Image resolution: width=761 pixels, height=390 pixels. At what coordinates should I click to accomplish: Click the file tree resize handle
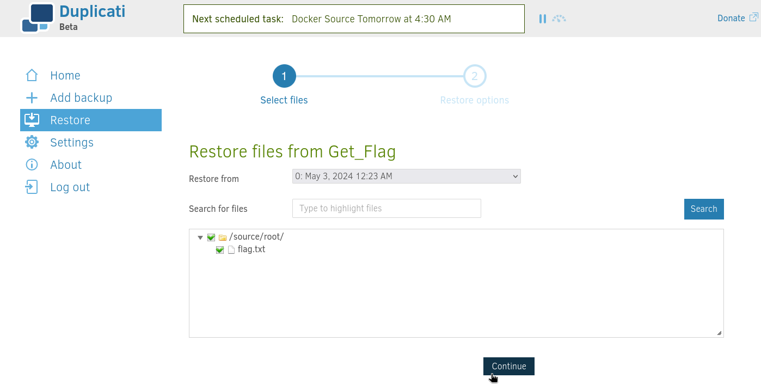click(x=719, y=333)
